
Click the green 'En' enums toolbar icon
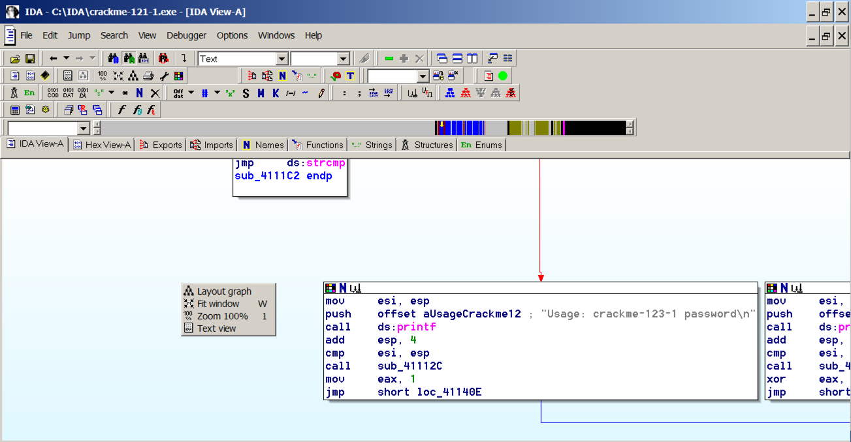29,93
